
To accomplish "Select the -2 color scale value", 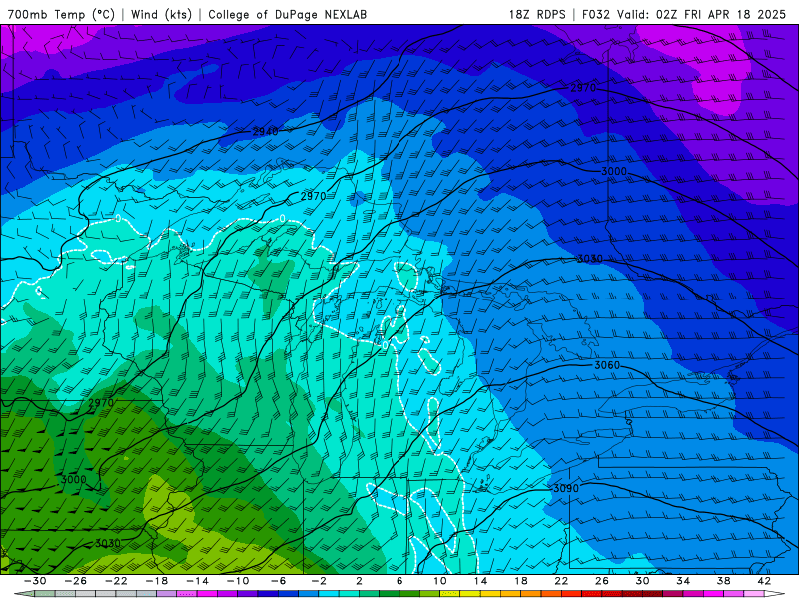I will pyautogui.click(x=319, y=581).
